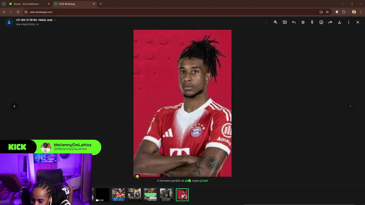Click the @Joel mention in the caption

coord(204,181)
